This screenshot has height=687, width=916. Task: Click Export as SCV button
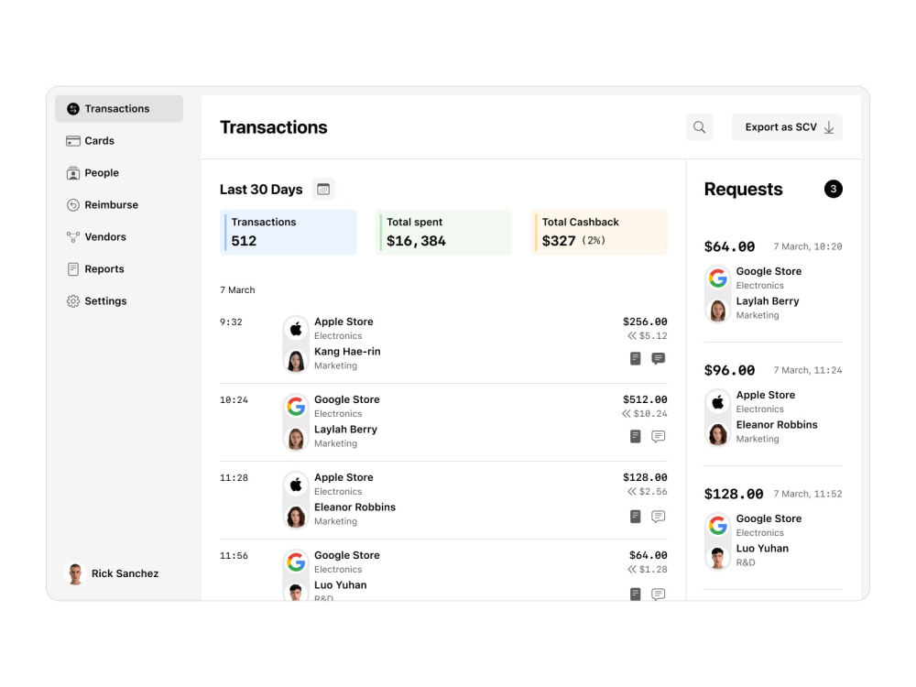pos(786,126)
